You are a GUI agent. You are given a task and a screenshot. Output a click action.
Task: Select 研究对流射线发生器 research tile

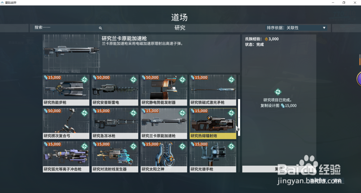[x=115, y=157]
